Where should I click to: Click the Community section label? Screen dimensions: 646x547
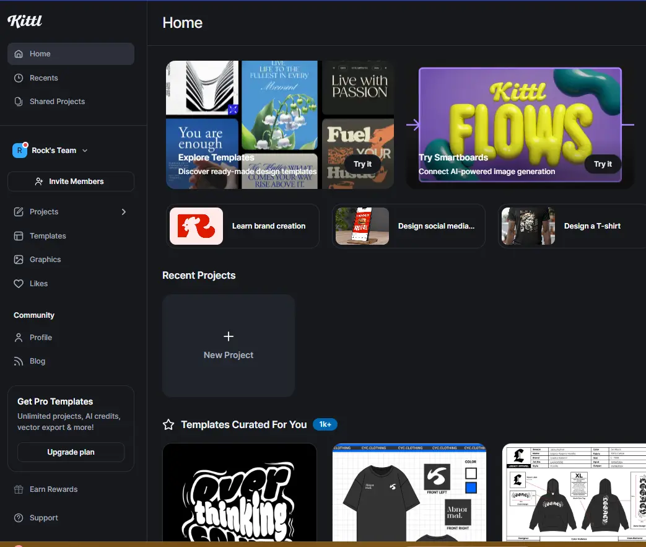click(x=34, y=315)
